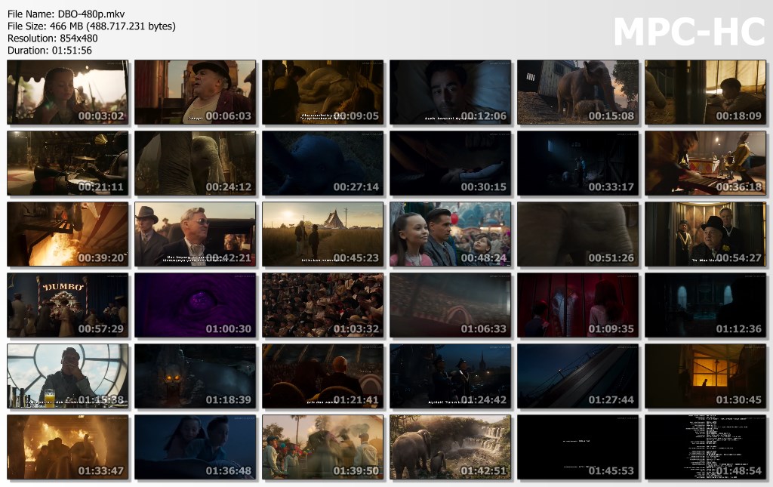Click the File Name DBO-480p.mkv text

coord(66,14)
